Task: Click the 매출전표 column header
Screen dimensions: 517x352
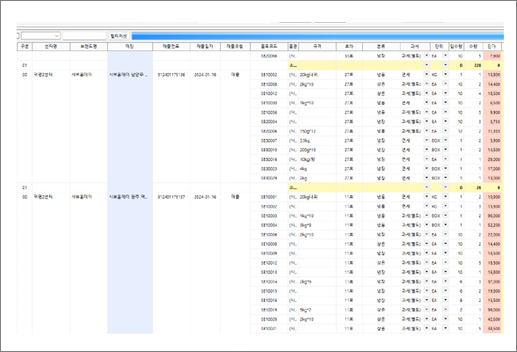Action: tap(171, 47)
